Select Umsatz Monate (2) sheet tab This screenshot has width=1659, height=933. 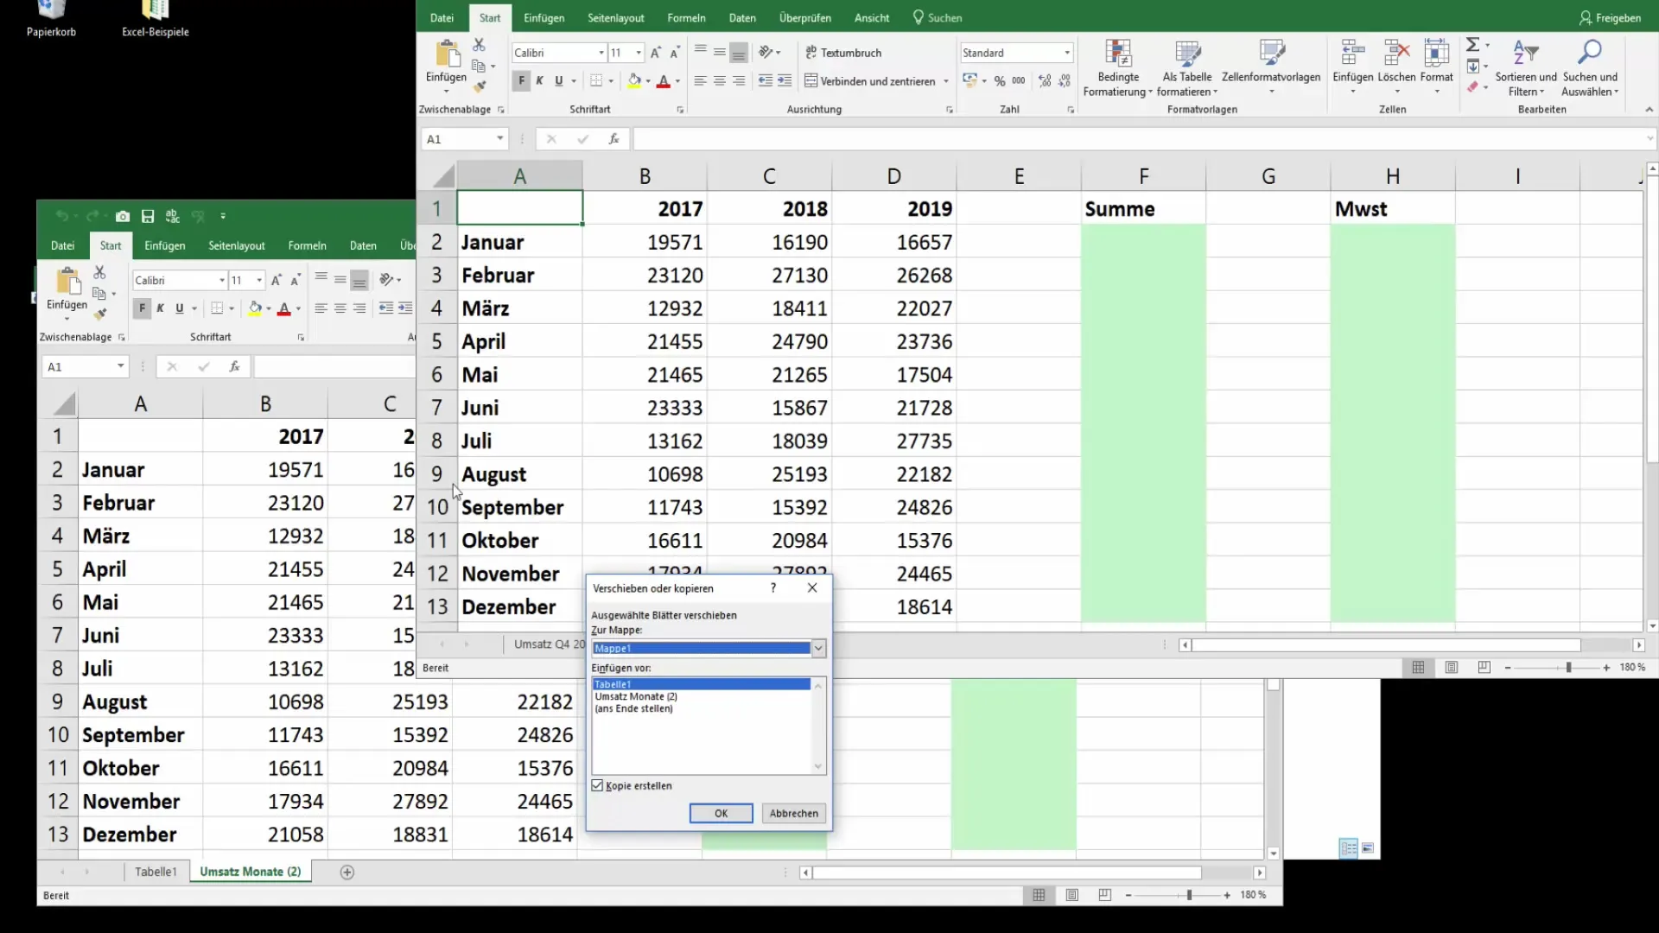[x=250, y=872]
